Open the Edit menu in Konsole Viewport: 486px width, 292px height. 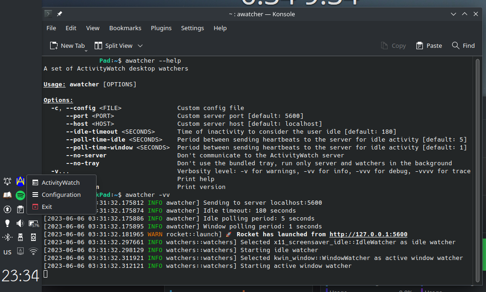pos(71,28)
